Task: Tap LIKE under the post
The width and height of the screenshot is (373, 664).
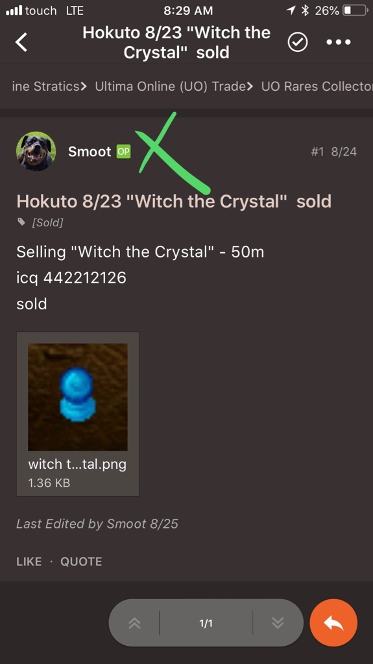Action: click(x=29, y=562)
